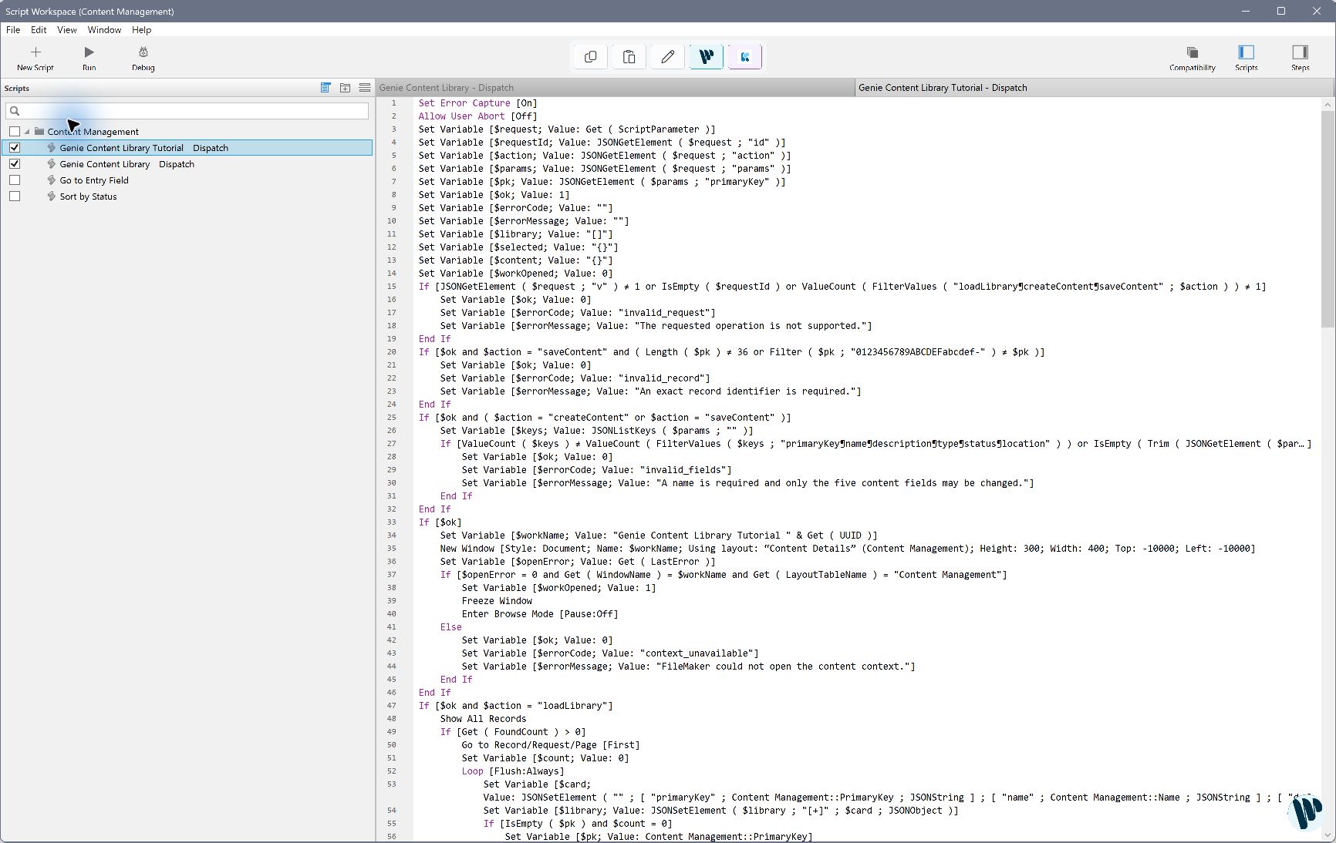Click the clipboard paste icon

tap(629, 57)
